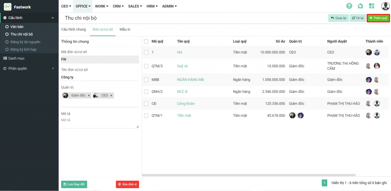Open the CRM dropdown menu
The height and width of the screenshot is (191, 391).
(118, 6)
